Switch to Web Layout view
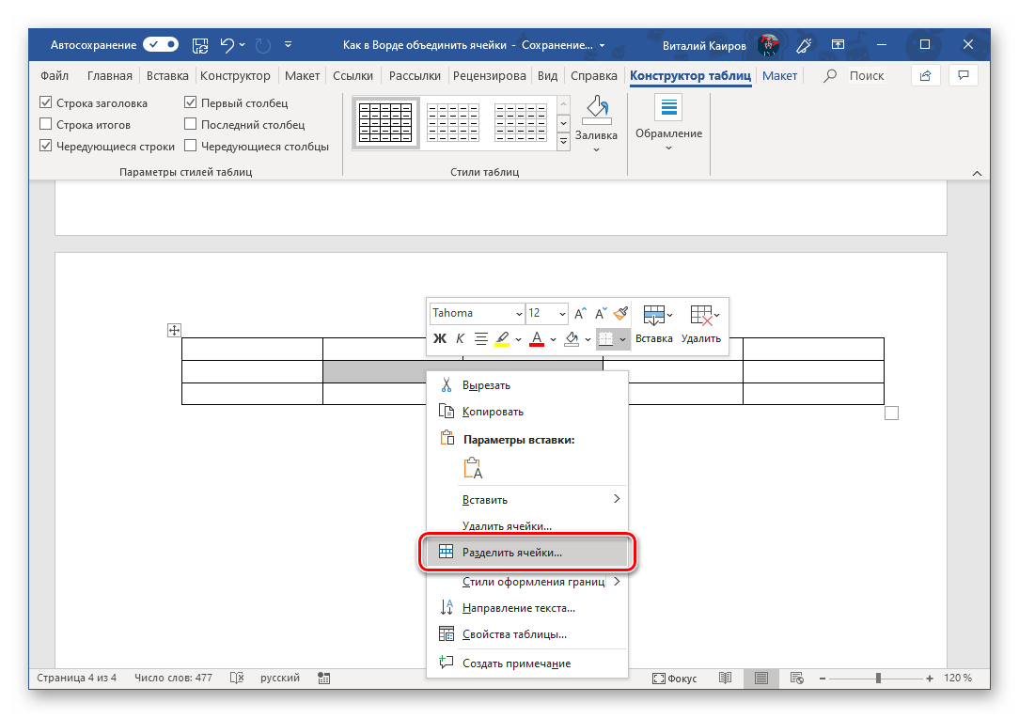 point(797,678)
